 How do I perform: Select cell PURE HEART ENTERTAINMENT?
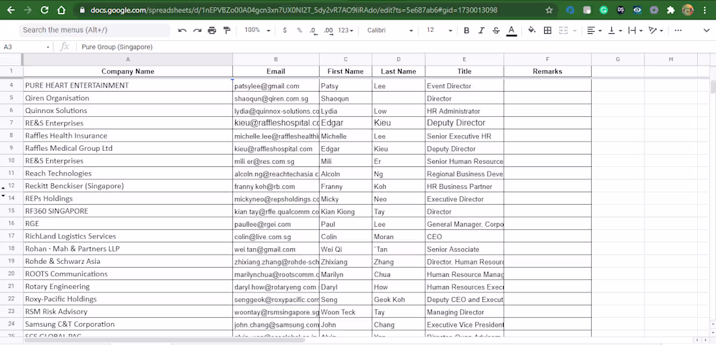point(128,85)
